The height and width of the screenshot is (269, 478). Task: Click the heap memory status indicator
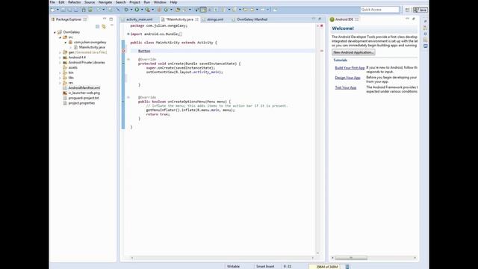pyautogui.click(x=327, y=267)
